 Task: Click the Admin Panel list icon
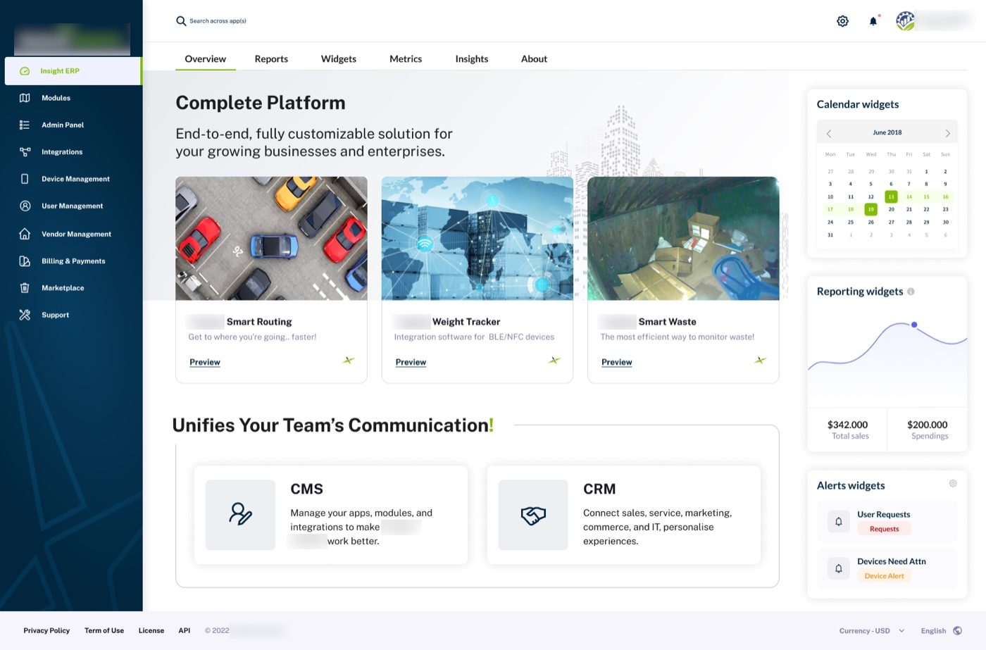pyautogui.click(x=25, y=125)
